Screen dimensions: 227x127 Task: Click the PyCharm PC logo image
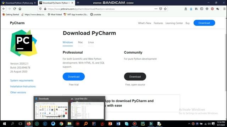pyautogui.click(x=24, y=43)
